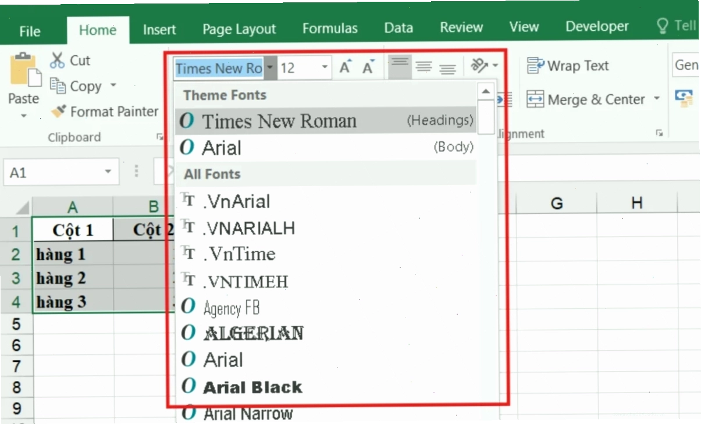Viewport: 701px width, 424px height.
Task: Click the font name input box
Action: (219, 68)
